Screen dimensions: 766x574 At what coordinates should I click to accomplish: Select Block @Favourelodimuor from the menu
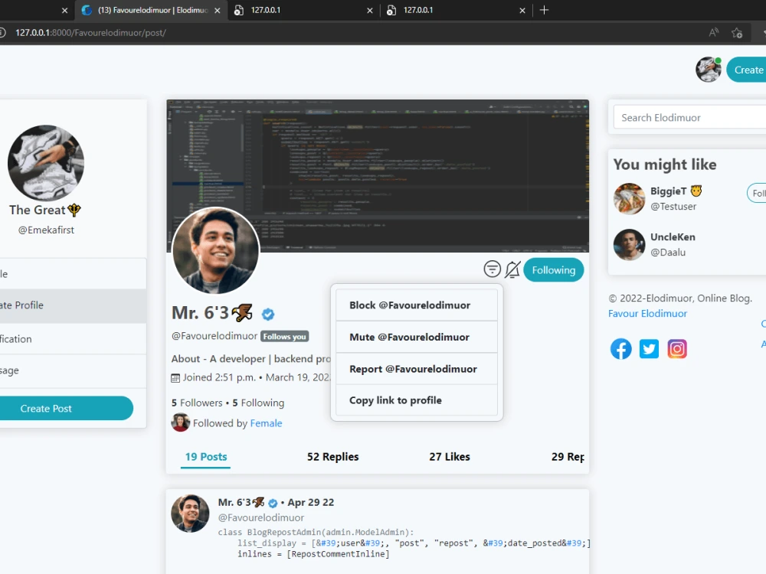pyautogui.click(x=417, y=305)
